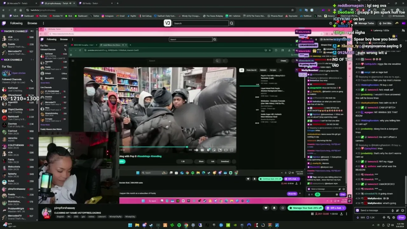
Task: Click the outer chat panel scrollbar
Action: 406,190
